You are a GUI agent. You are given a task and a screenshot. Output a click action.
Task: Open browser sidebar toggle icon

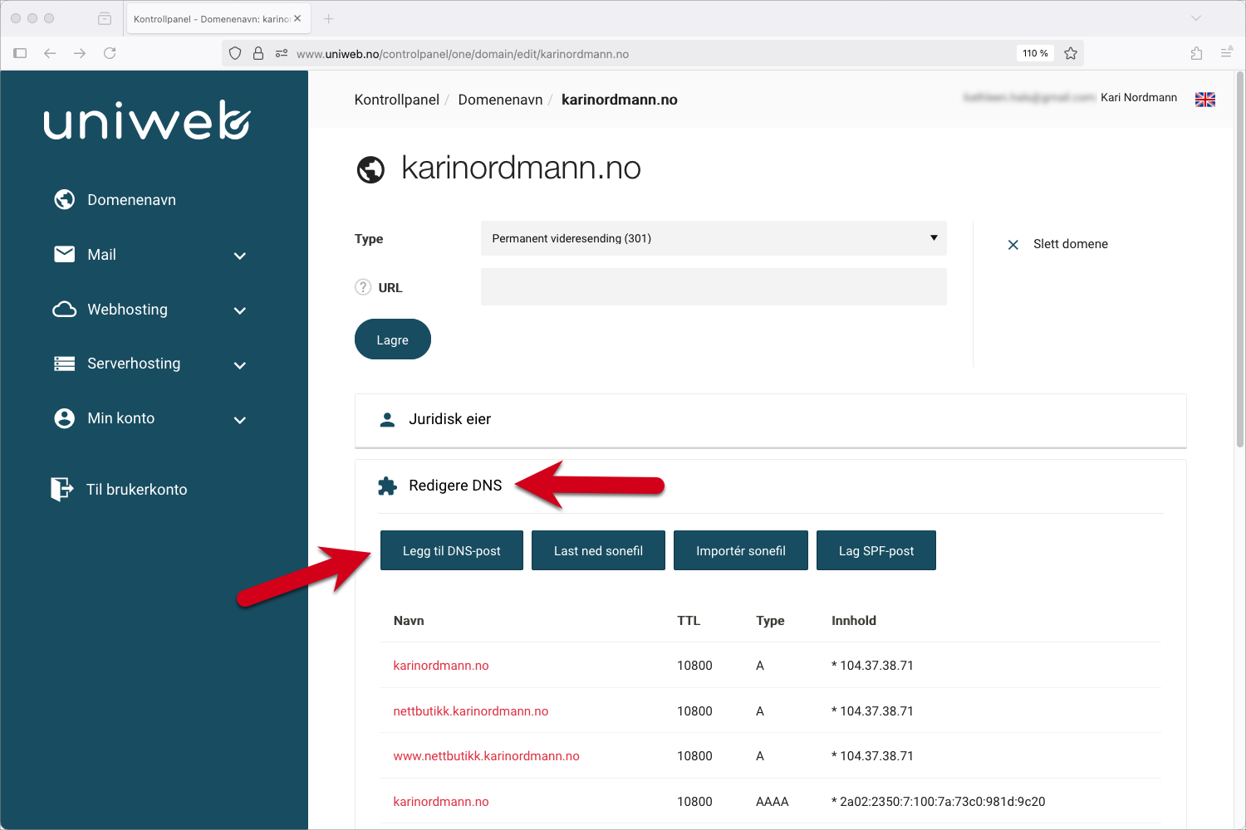pos(20,53)
